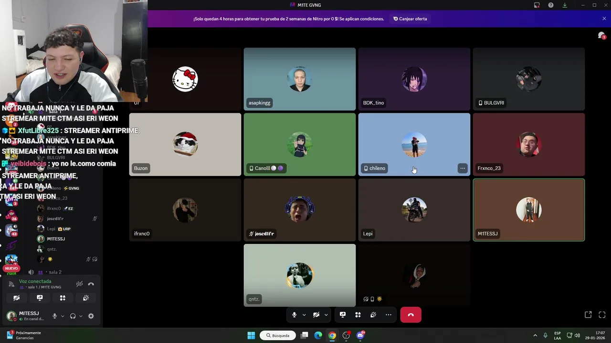The width and height of the screenshot is (611, 343).
Task: Open input device arrow beside user microphone
Action: coord(63,316)
